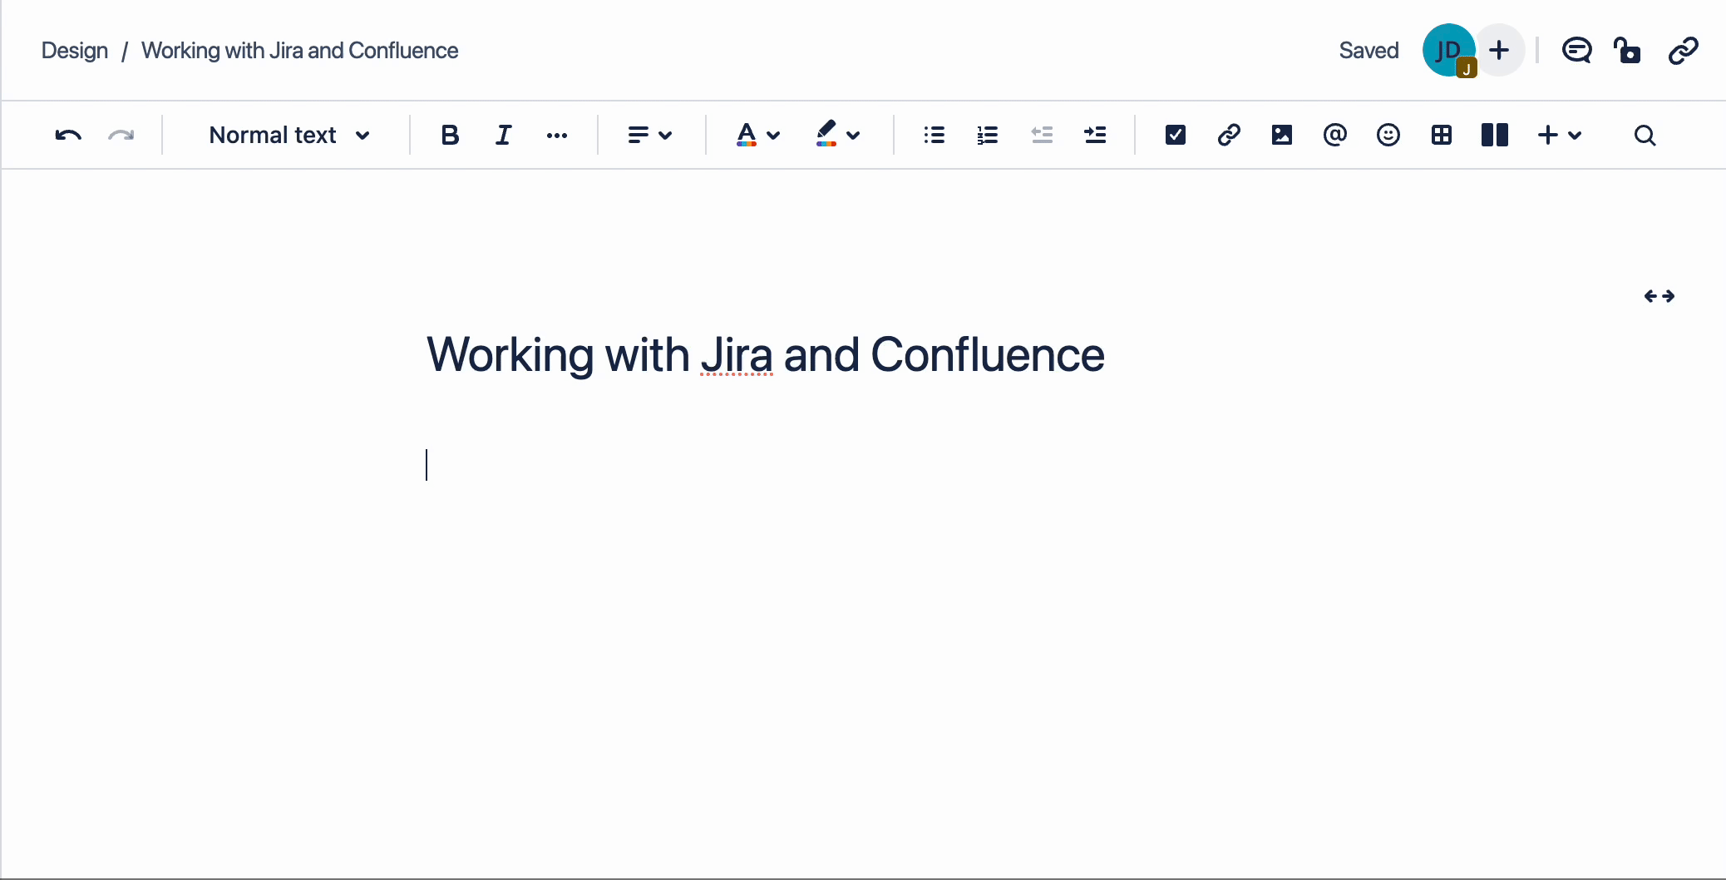The height and width of the screenshot is (880, 1726).
Task: Toggle italic formatting
Action: point(503,135)
